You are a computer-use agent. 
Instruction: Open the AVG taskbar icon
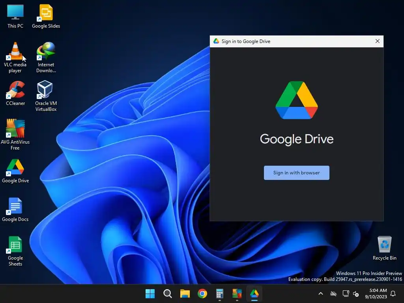(237, 294)
